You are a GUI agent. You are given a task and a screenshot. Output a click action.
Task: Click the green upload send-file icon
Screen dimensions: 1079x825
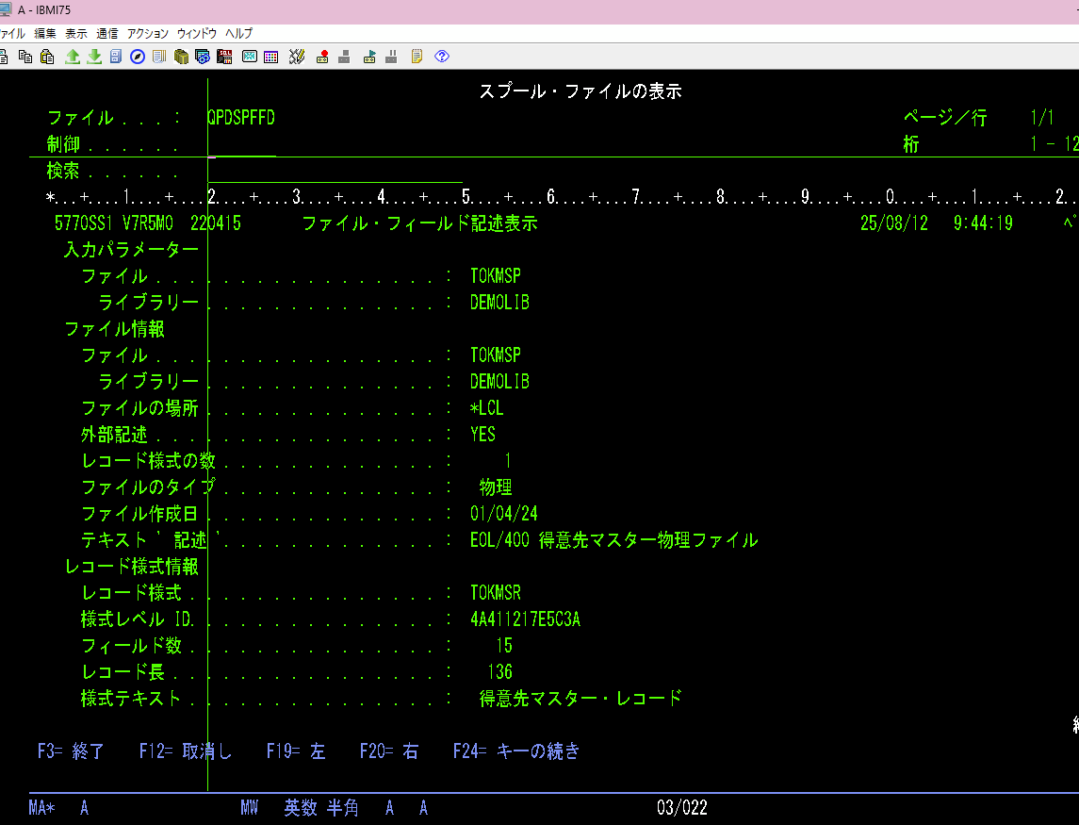(x=73, y=57)
